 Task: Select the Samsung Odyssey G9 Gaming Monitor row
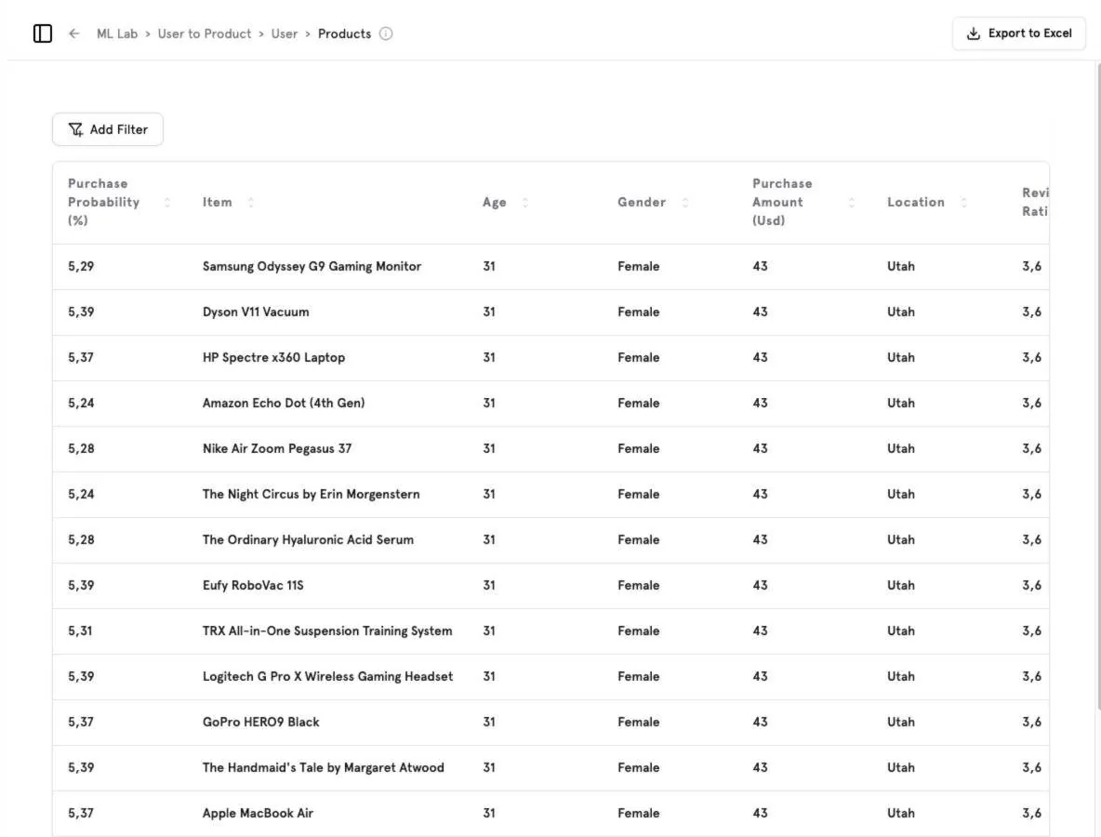tap(550, 266)
